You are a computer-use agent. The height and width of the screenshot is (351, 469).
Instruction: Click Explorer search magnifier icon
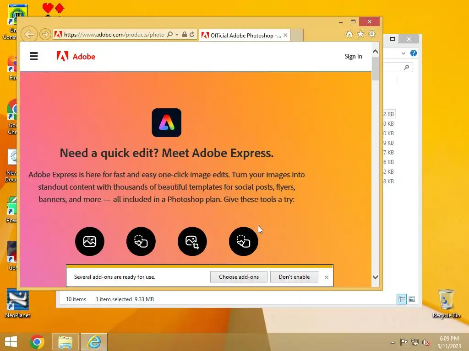pos(406,68)
